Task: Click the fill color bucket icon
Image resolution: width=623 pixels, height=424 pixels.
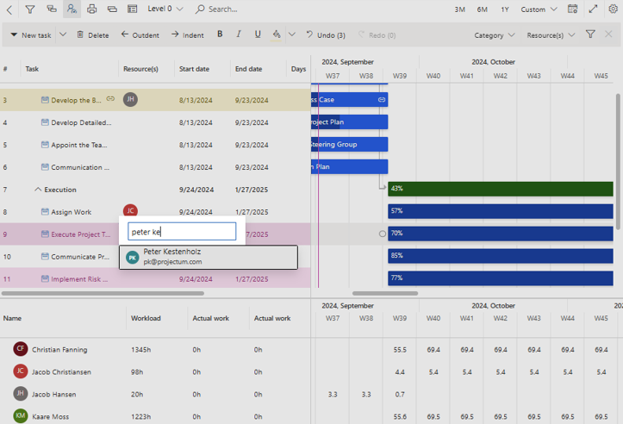Action: point(277,35)
